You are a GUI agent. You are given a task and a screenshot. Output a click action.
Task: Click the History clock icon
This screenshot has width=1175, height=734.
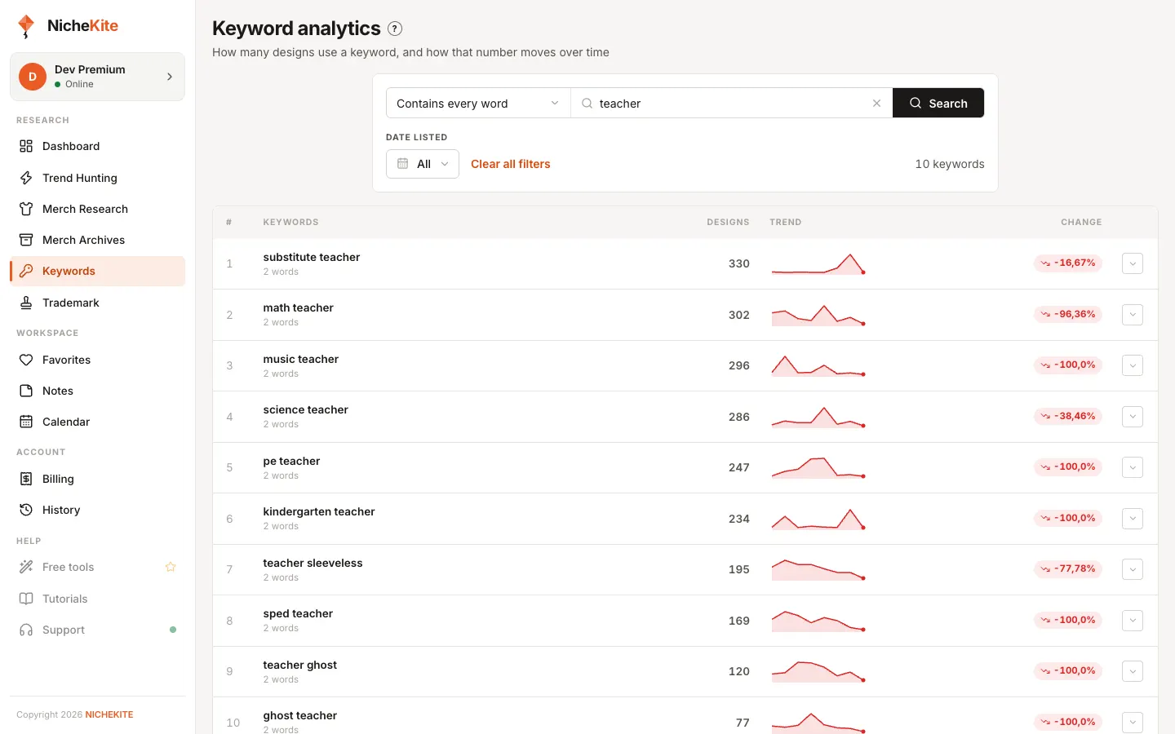[x=26, y=510]
